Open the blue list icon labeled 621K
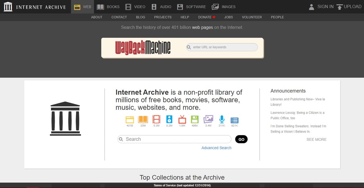364x188 pixels. (235, 120)
